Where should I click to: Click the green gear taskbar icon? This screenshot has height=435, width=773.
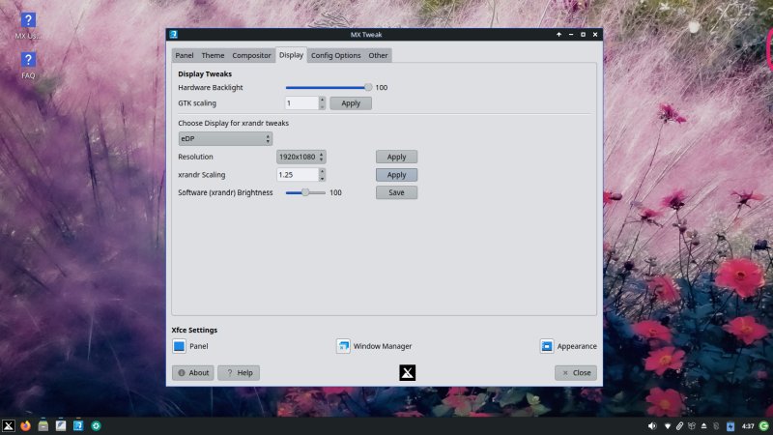96,425
